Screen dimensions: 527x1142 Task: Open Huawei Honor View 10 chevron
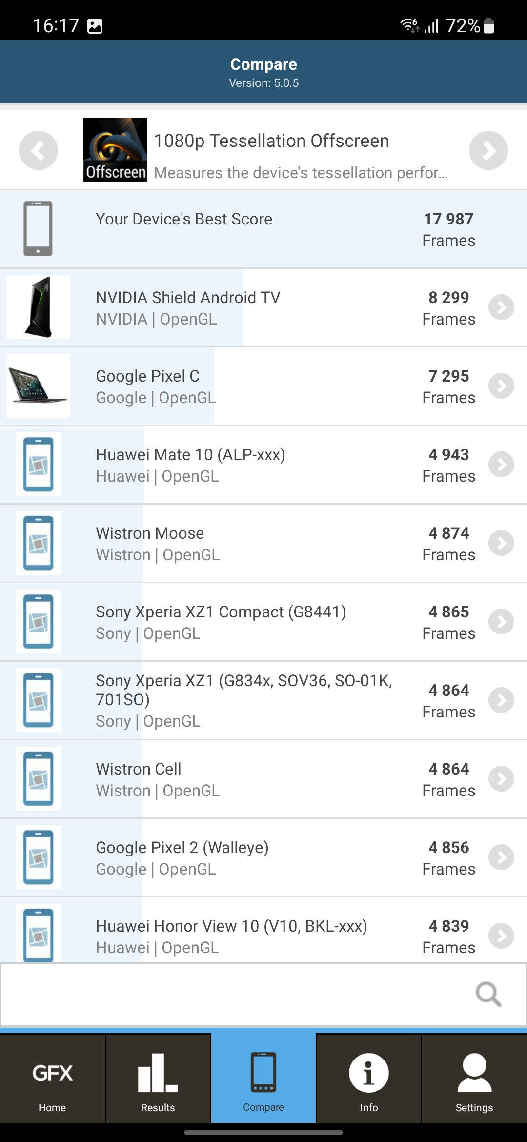pos(501,936)
